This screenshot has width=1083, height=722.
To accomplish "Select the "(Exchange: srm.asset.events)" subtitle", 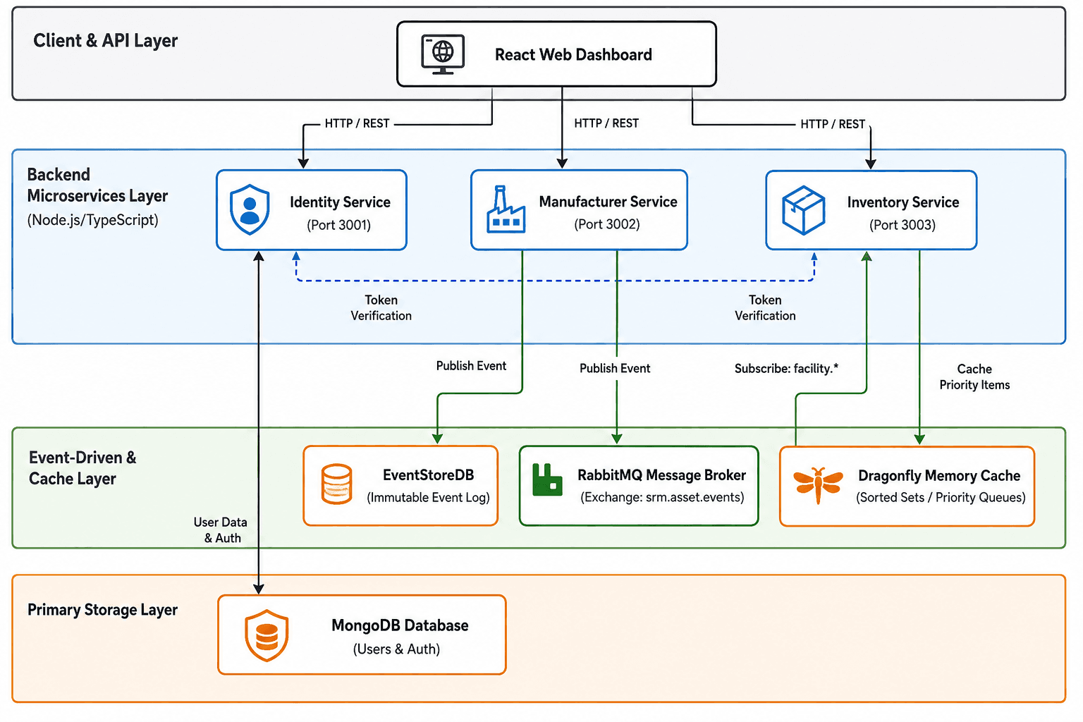I will tap(662, 498).
